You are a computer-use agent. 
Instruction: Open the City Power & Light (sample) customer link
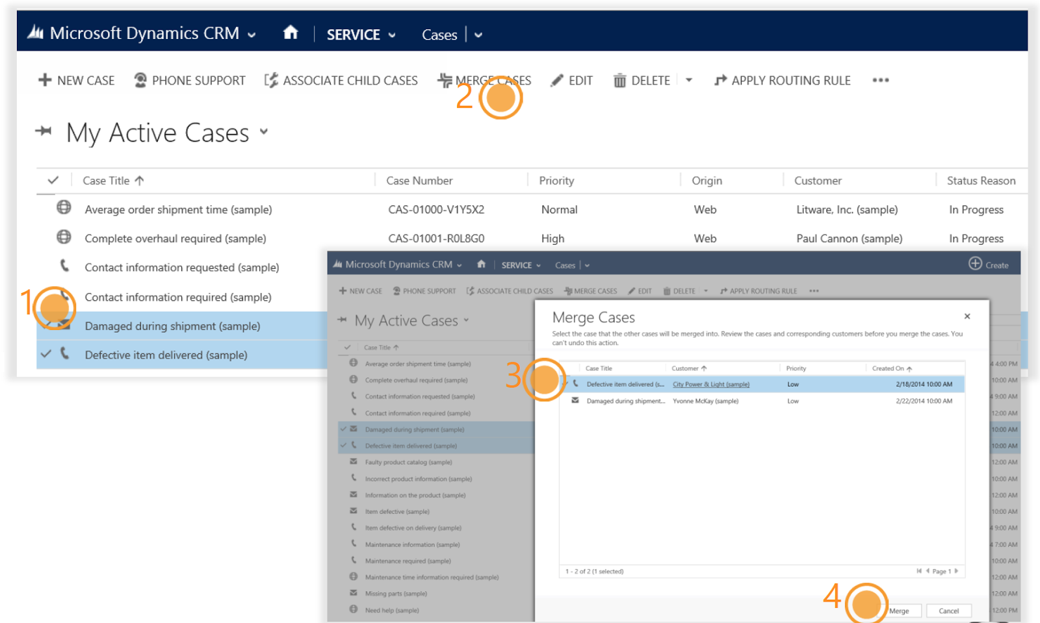(x=711, y=384)
